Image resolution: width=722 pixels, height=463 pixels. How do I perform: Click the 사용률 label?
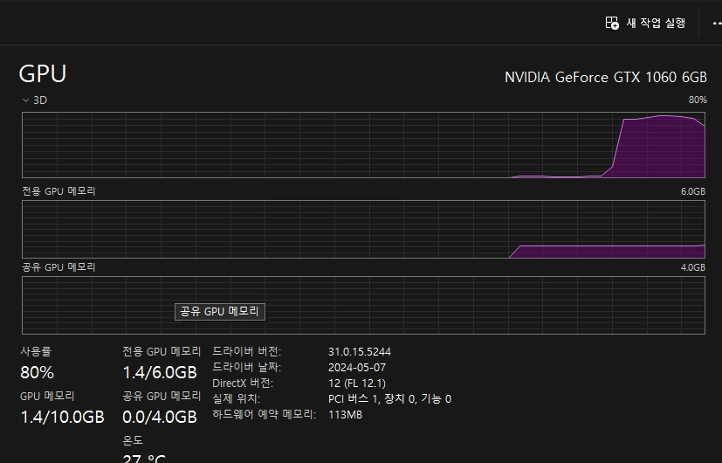(x=36, y=351)
